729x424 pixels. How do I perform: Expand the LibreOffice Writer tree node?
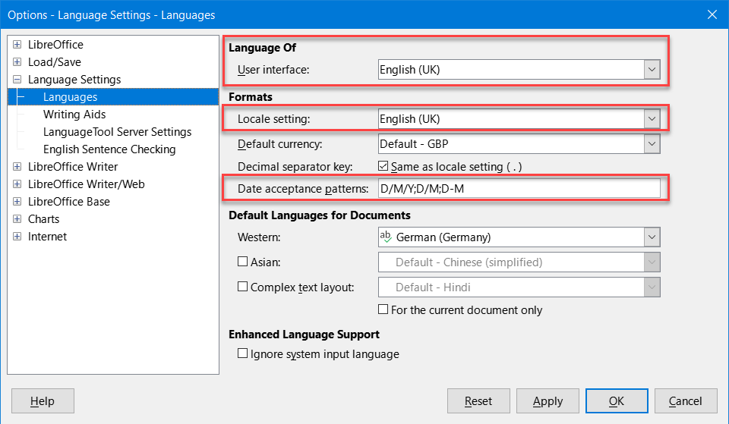(x=17, y=166)
